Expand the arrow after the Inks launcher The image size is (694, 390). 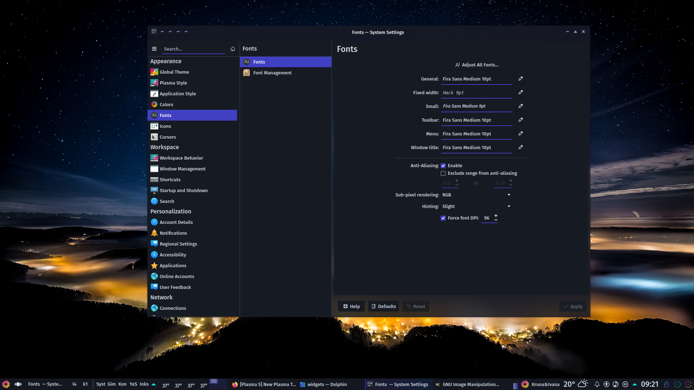click(154, 384)
